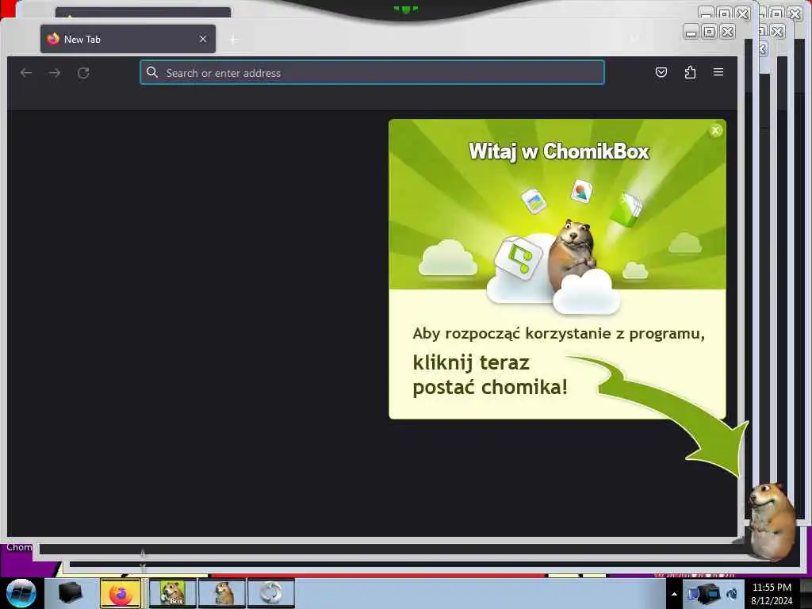812x609 pixels.
Task: Open a new tab with plus button
Action: (x=234, y=40)
